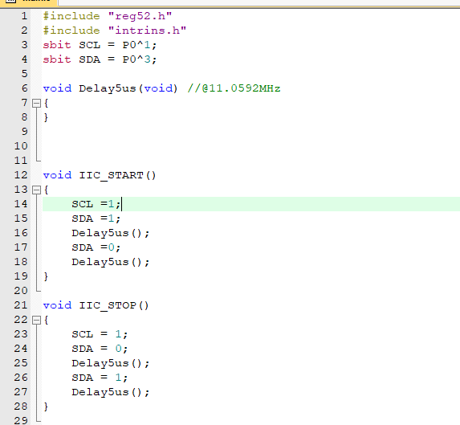
Task: Place cursor on SCL =1; line 14
Action: [96, 204]
